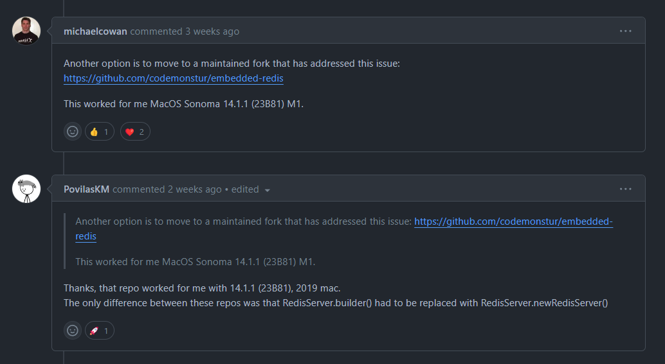Open michaelcowan's comment options menu (three dots)
This screenshot has width=665, height=364.
[x=626, y=31]
